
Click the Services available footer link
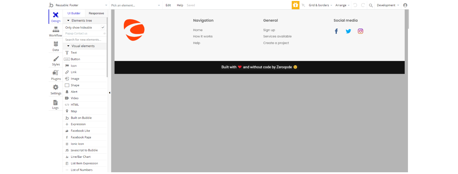coord(277,36)
